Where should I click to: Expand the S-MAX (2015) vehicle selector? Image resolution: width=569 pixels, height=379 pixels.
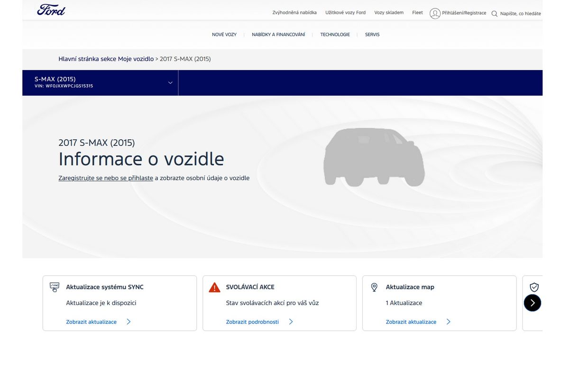pos(170,82)
